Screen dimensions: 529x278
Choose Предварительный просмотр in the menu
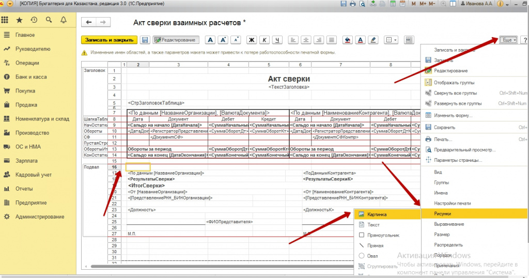[x=464, y=150]
